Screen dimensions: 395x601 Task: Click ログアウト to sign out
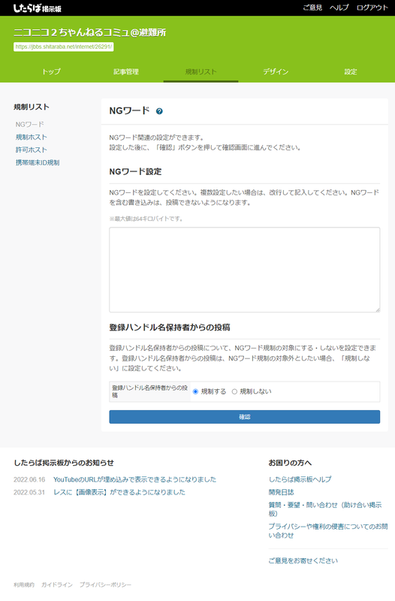coord(372,8)
